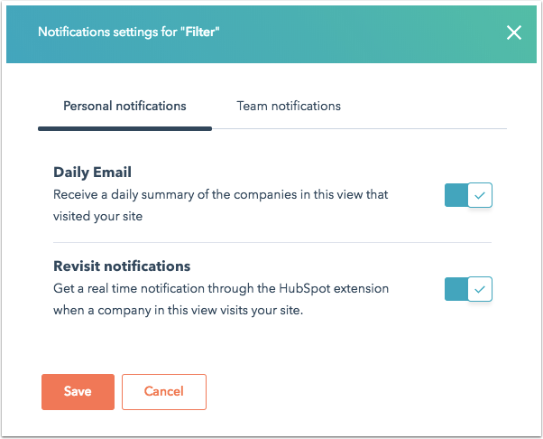The width and height of the screenshot is (543, 439).
Task: Click the checkmark icon on Daily Email switch
Action: click(x=480, y=196)
